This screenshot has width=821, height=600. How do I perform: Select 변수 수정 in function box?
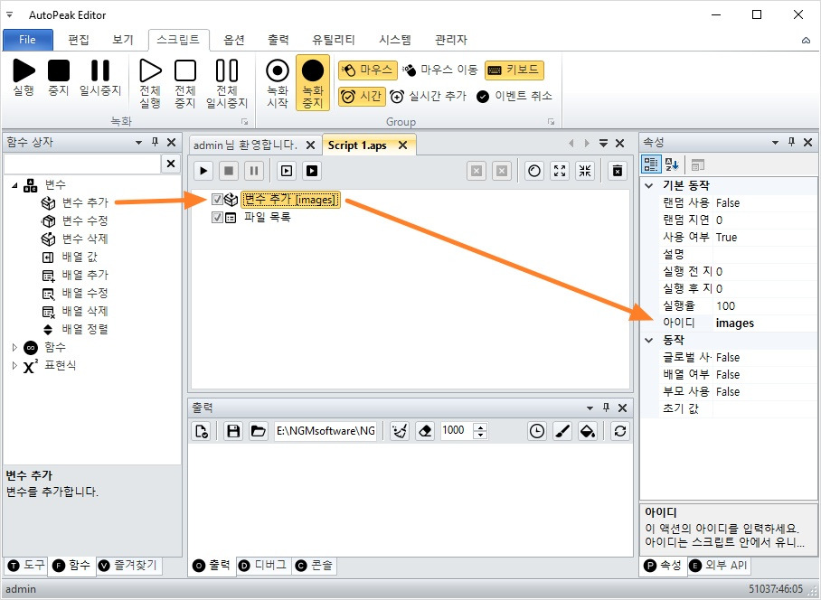tap(85, 220)
